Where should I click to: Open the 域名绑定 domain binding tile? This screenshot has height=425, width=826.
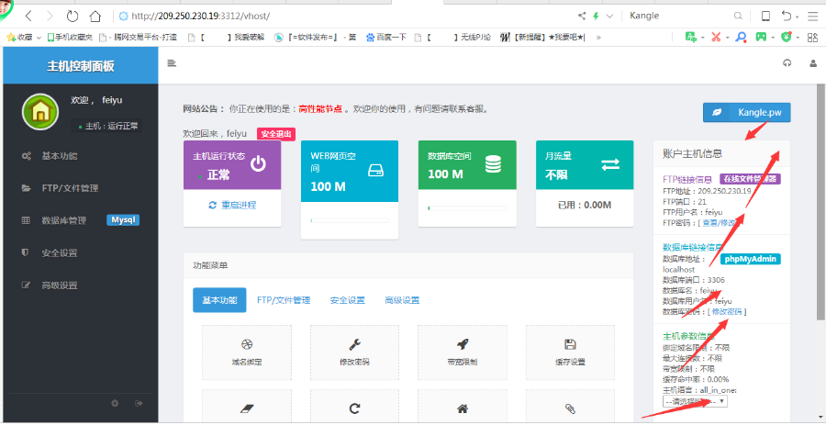247,352
